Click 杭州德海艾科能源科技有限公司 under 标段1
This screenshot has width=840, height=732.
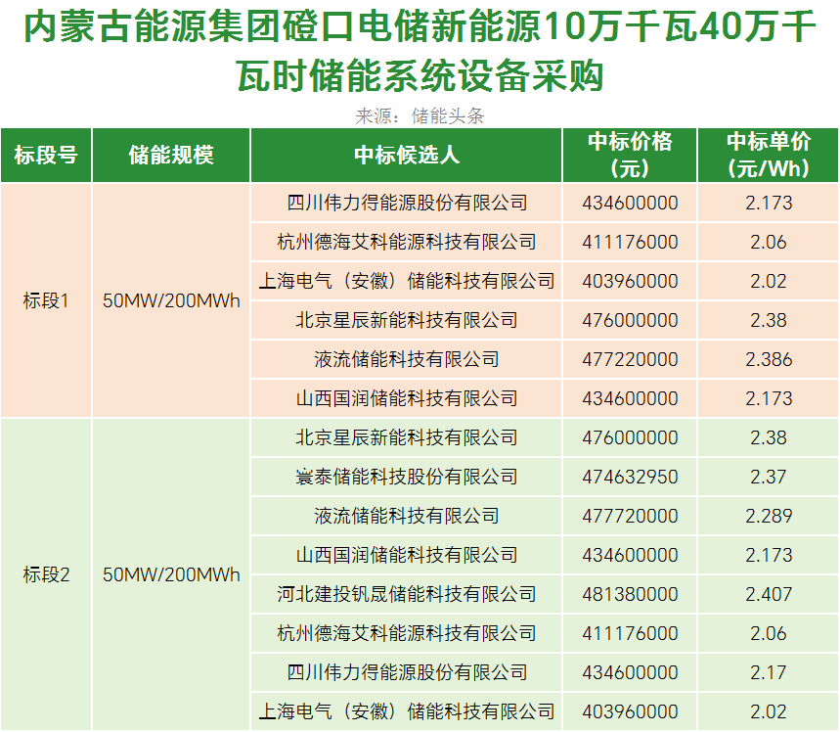click(407, 242)
